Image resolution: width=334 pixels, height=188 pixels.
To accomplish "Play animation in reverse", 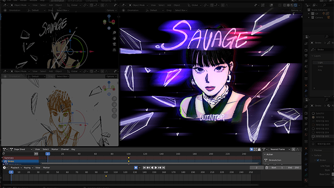I will (x=152, y=168).
